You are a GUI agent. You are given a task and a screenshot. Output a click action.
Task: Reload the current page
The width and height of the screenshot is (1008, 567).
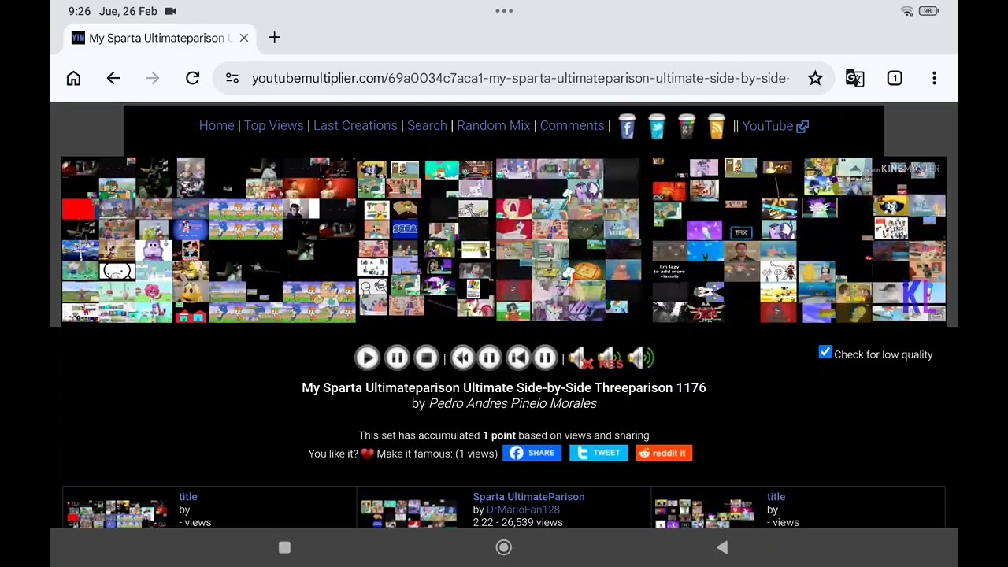click(192, 78)
